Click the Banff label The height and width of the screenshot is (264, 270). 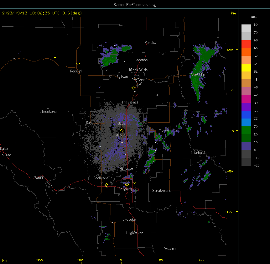(x=39, y=178)
